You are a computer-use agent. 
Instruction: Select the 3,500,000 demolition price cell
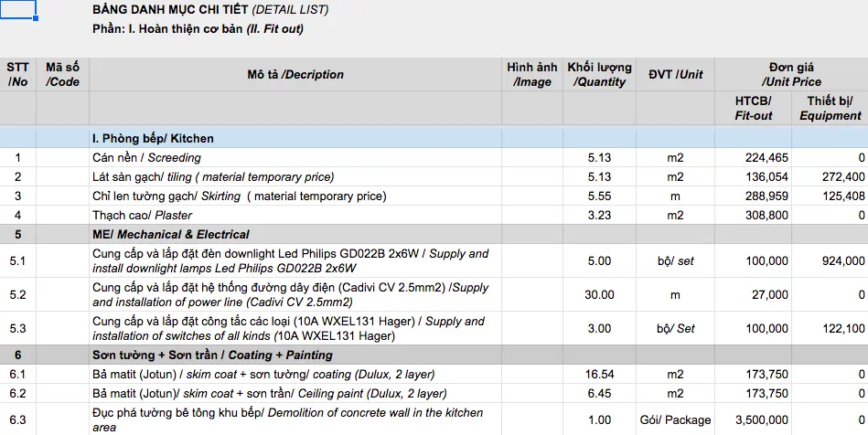[754, 420]
